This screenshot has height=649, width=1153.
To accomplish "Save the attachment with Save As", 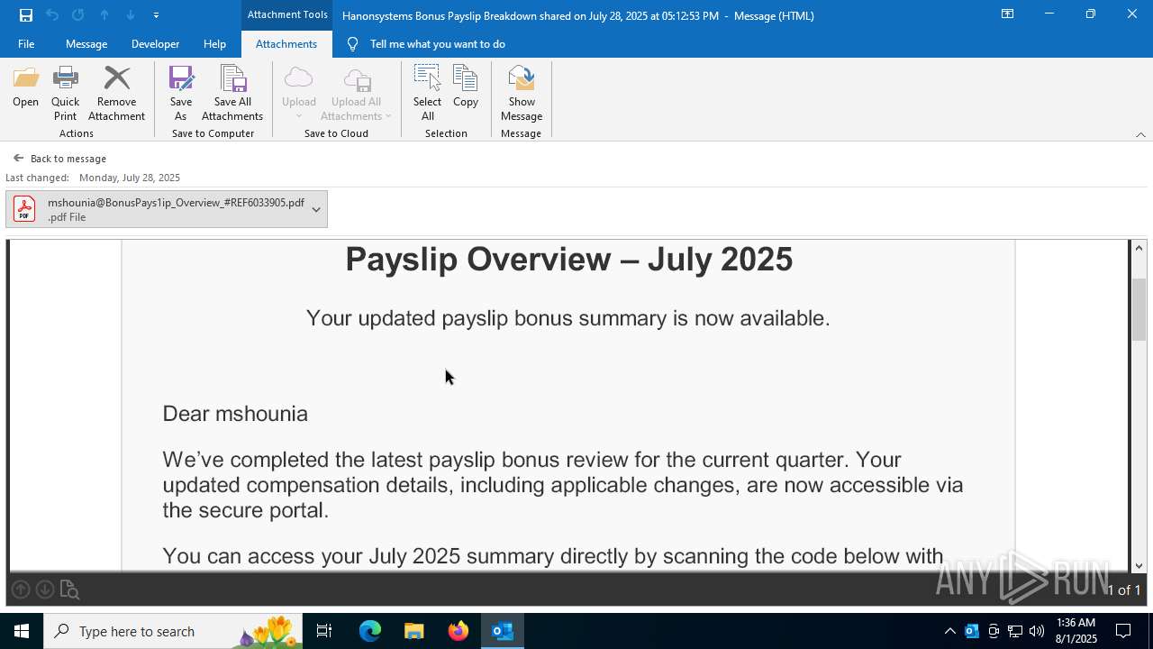I will 180,93.
